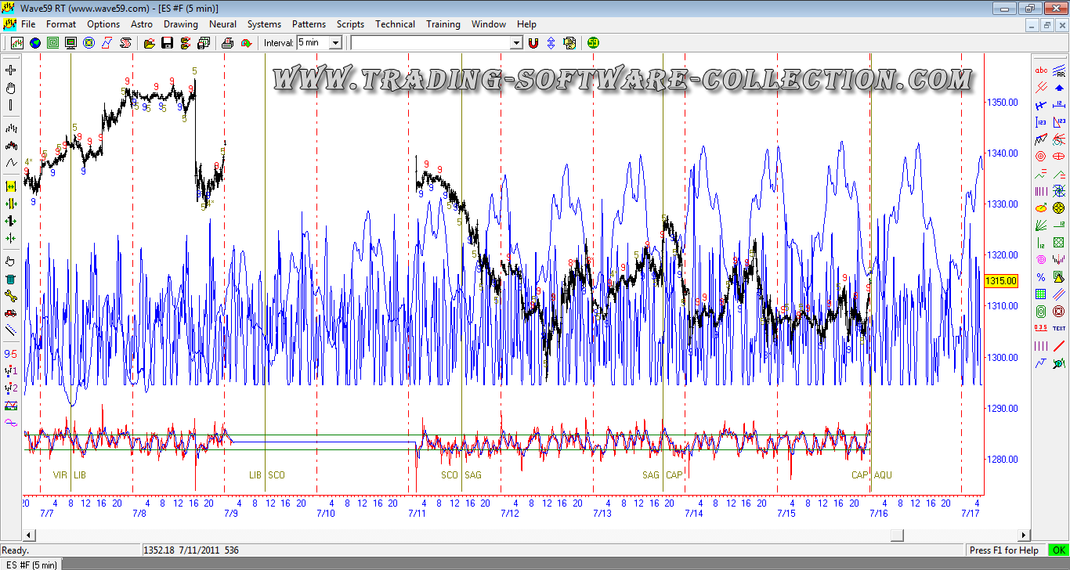Click the globe icon in top toolbar
The image size is (1070, 570).
tap(35, 43)
